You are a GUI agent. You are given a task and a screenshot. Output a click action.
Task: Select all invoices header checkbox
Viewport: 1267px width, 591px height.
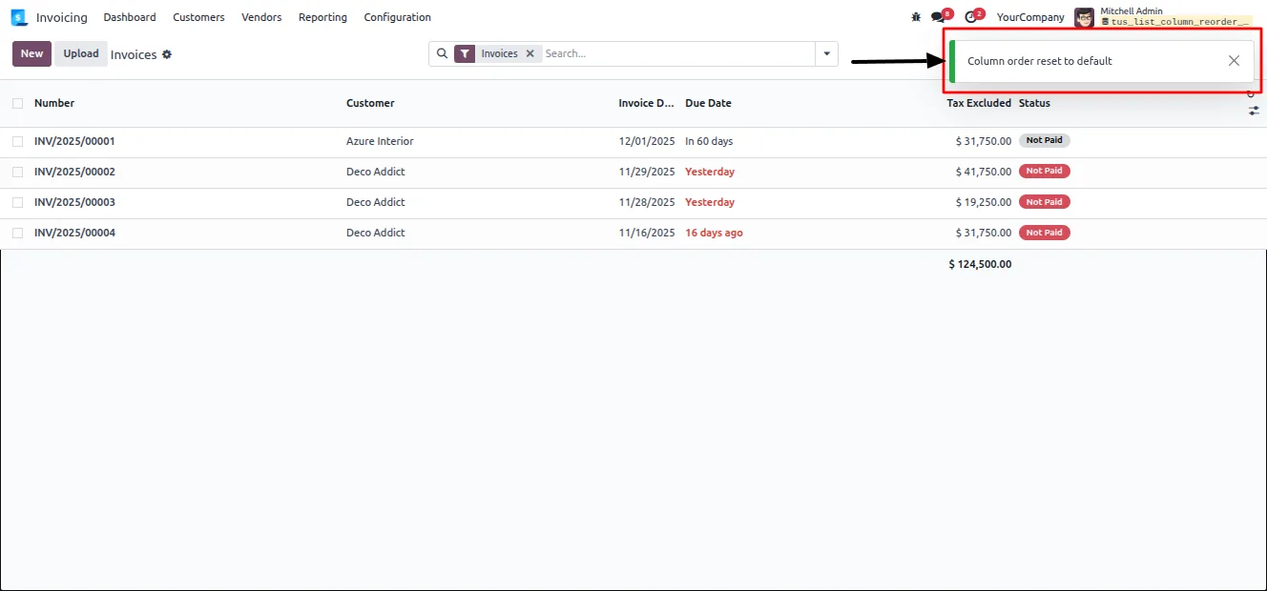click(x=17, y=103)
